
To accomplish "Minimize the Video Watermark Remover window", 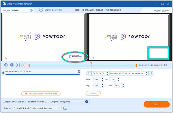I will click(x=157, y=4).
